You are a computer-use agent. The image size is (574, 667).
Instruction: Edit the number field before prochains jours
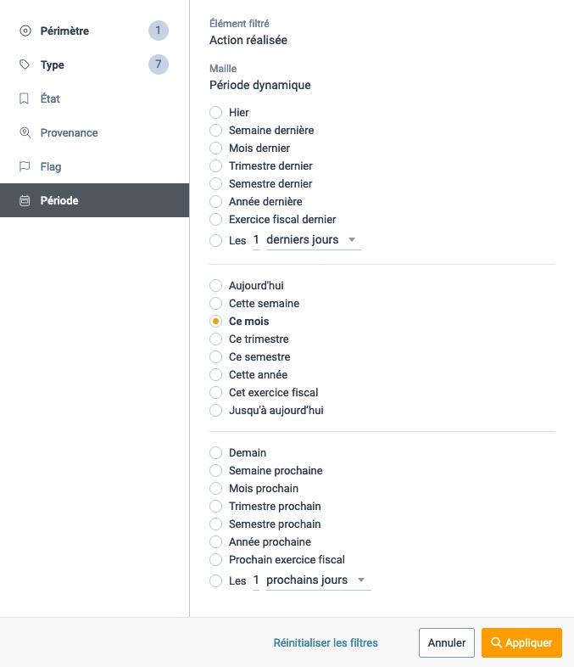(256, 580)
